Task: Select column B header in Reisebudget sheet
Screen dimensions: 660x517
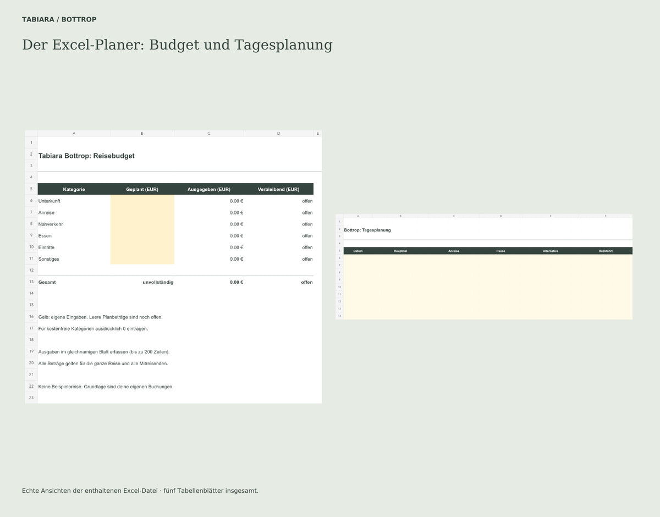Action: pyautogui.click(x=142, y=133)
